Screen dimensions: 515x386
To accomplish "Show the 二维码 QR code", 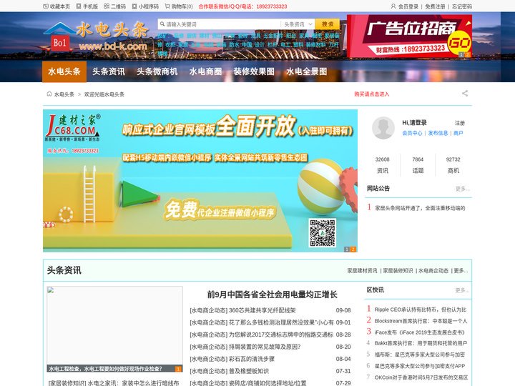I will pos(114,6).
